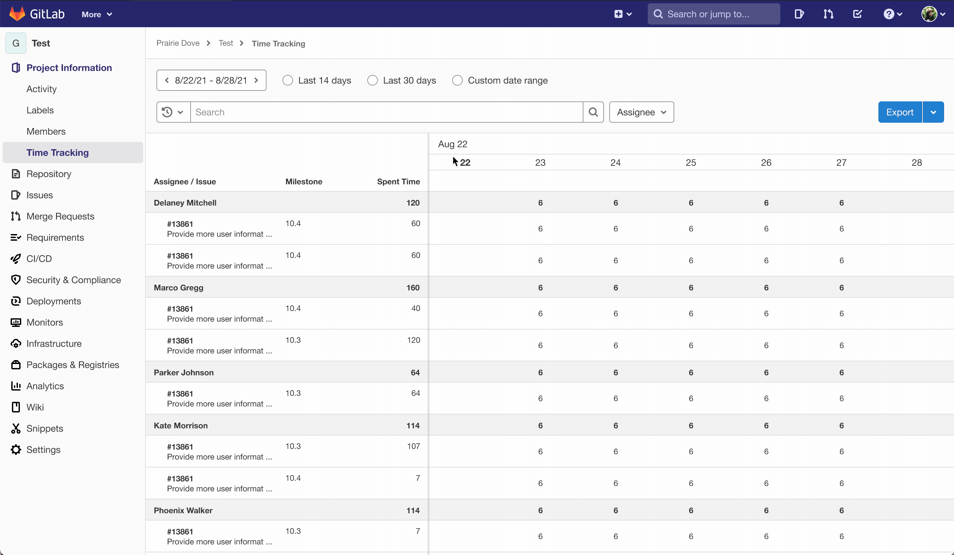Follow the Prairie Dove breadcrumb link
Image resolution: width=954 pixels, height=555 pixels.
pos(178,43)
